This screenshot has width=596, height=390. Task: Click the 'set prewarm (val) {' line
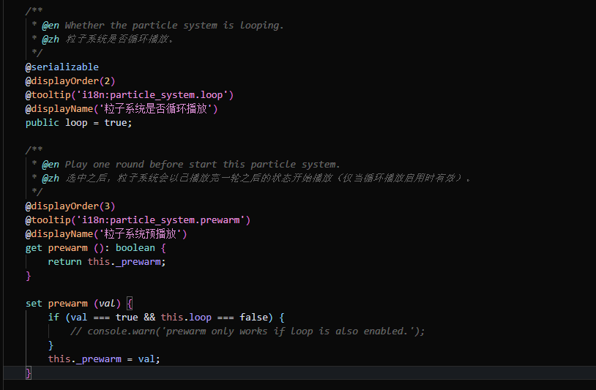78,304
